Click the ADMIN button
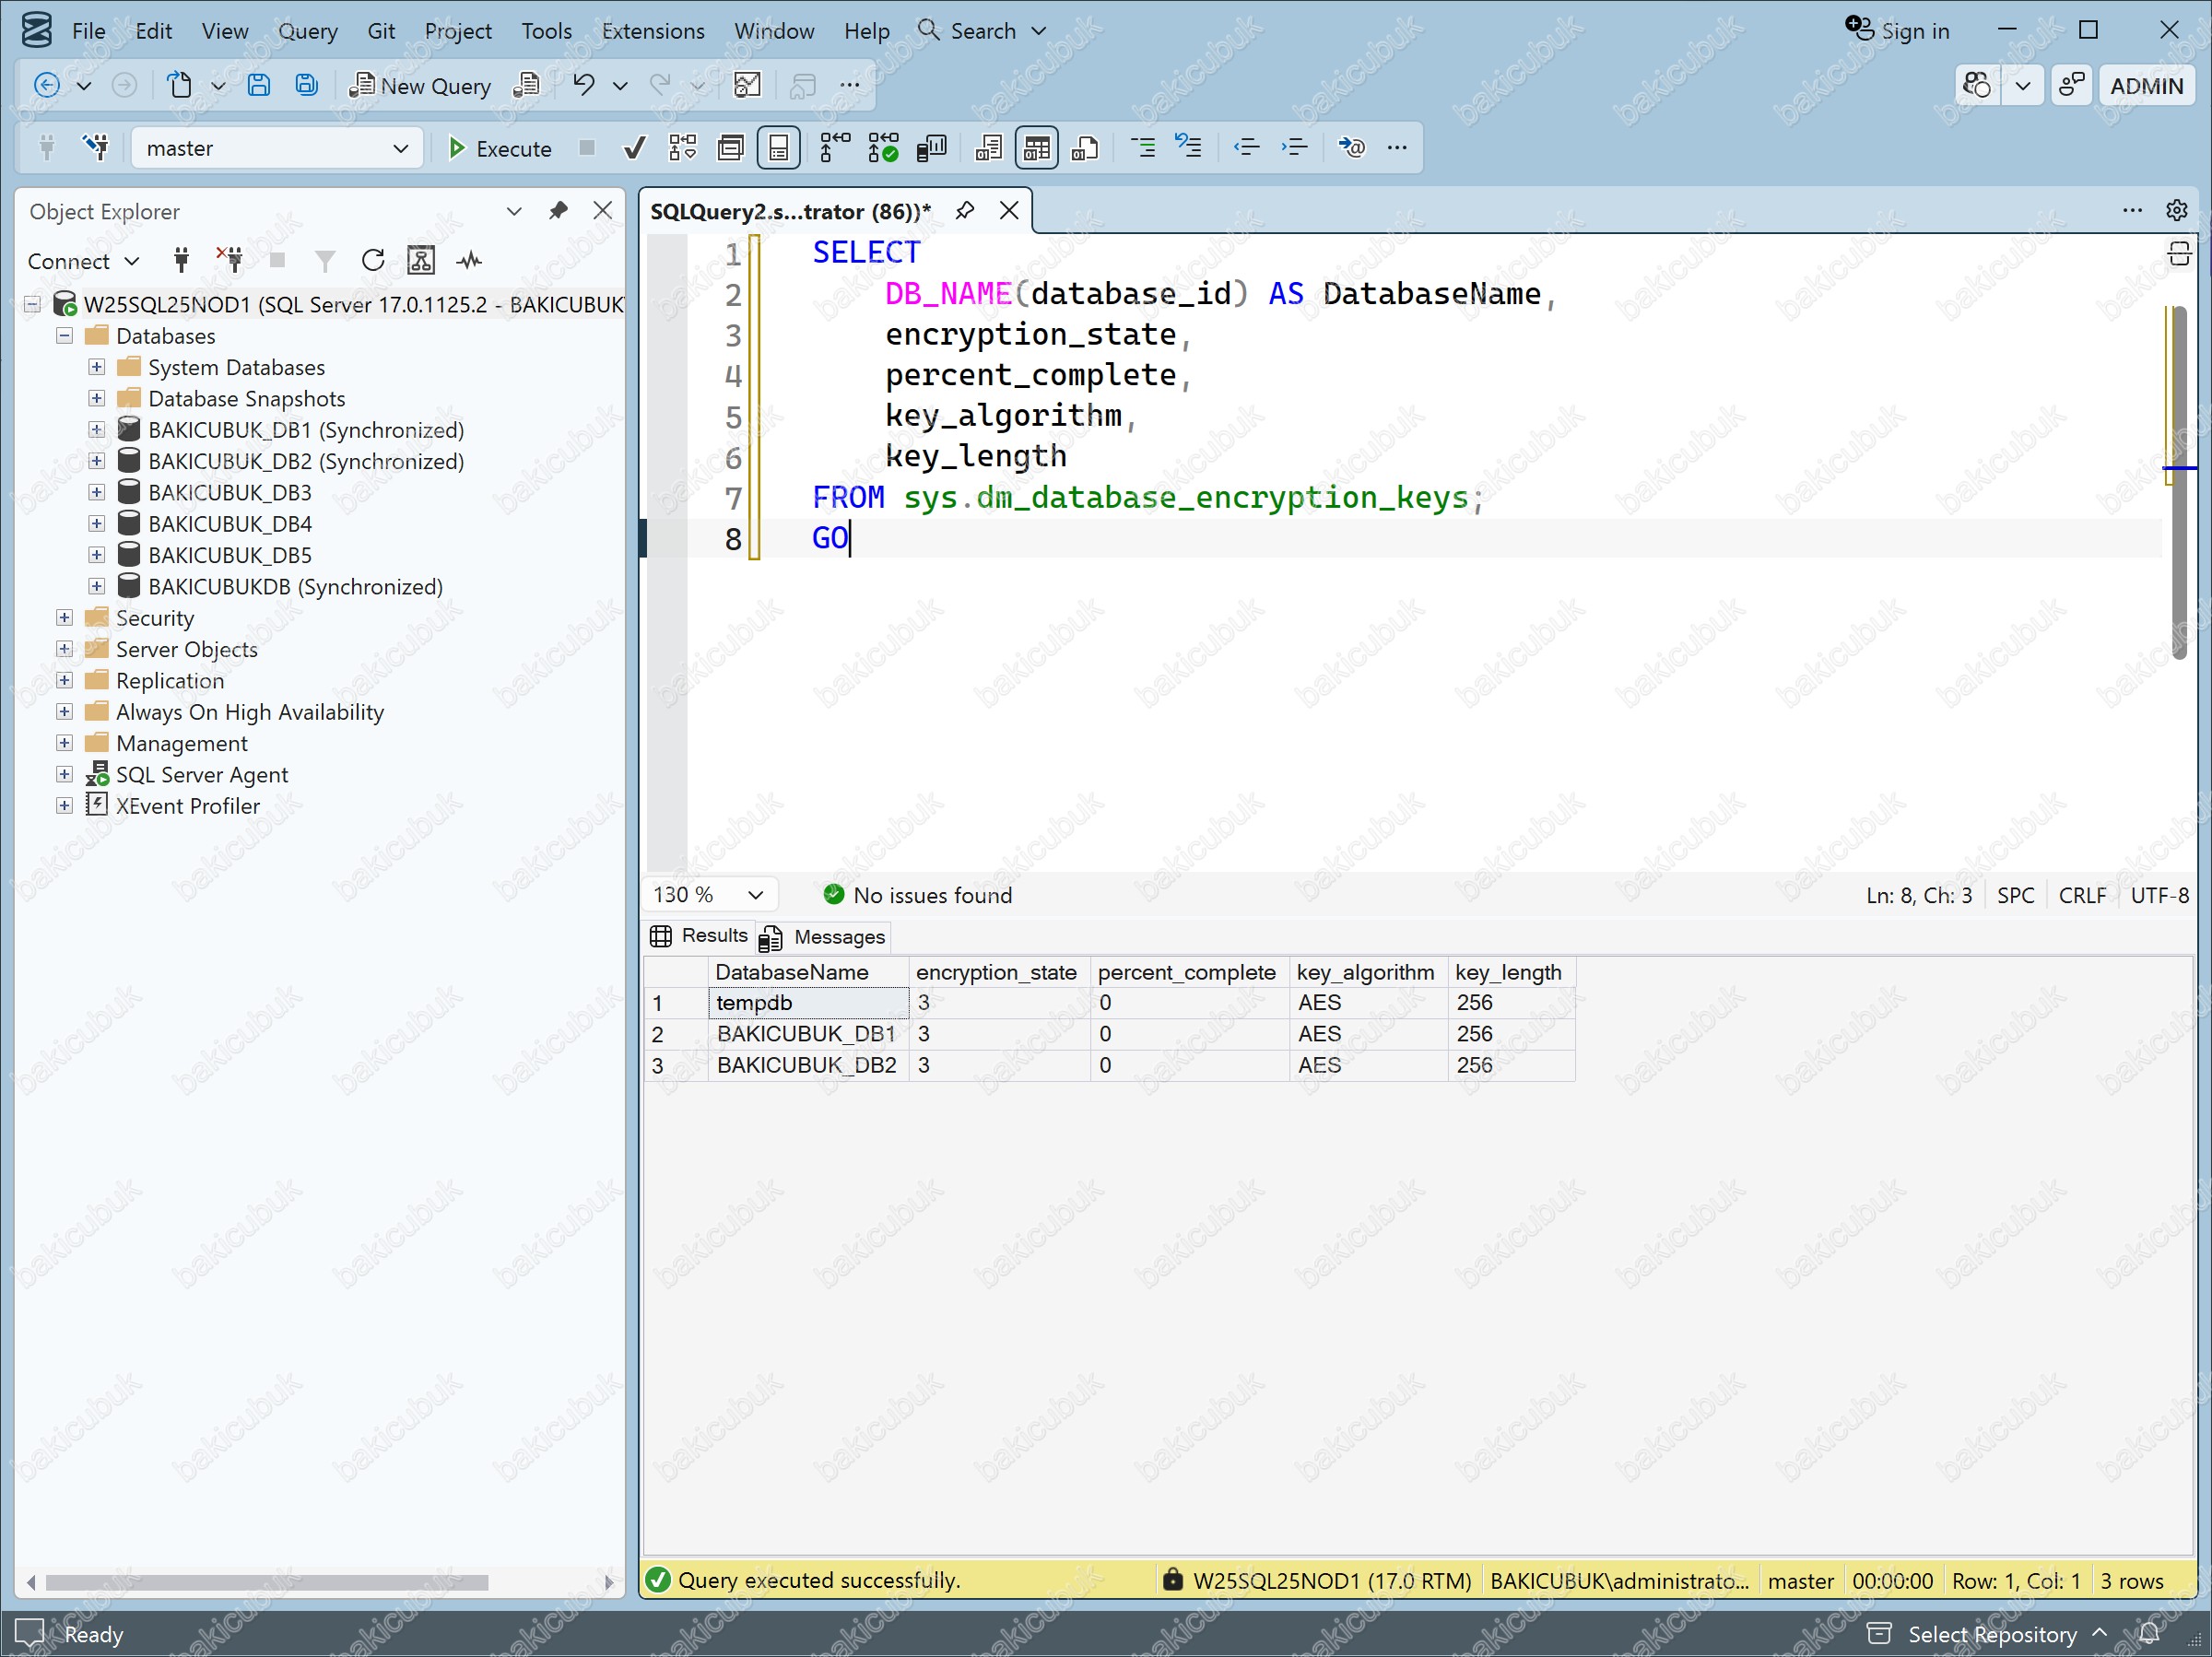 2146,86
